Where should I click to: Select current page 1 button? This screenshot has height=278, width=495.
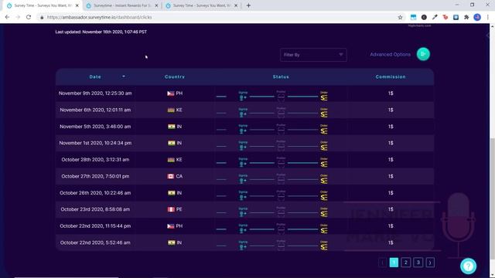[x=394, y=263]
